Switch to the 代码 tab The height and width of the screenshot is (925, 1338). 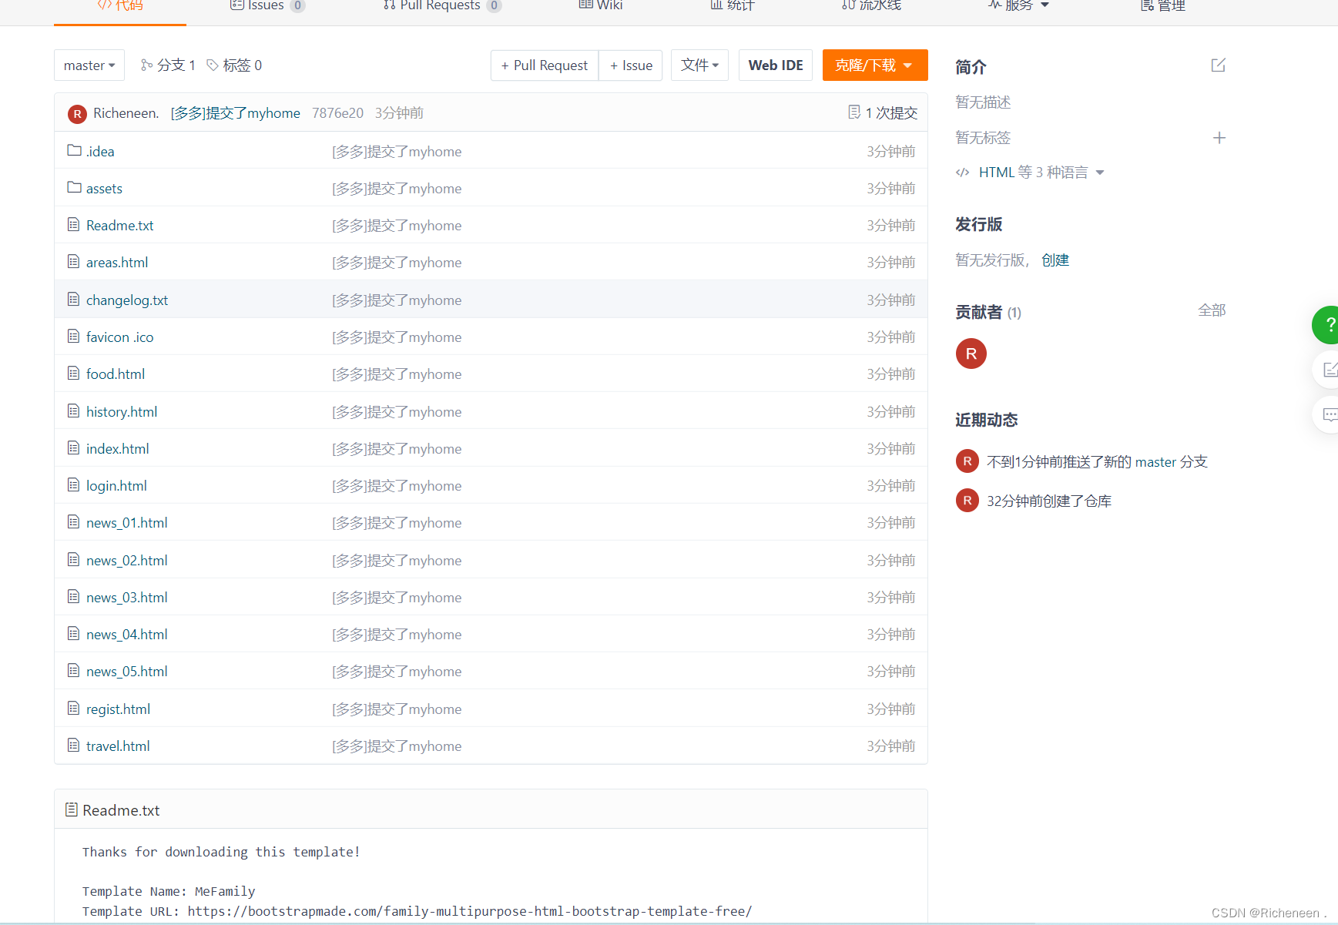pyautogui.click(x=120, y=6)
